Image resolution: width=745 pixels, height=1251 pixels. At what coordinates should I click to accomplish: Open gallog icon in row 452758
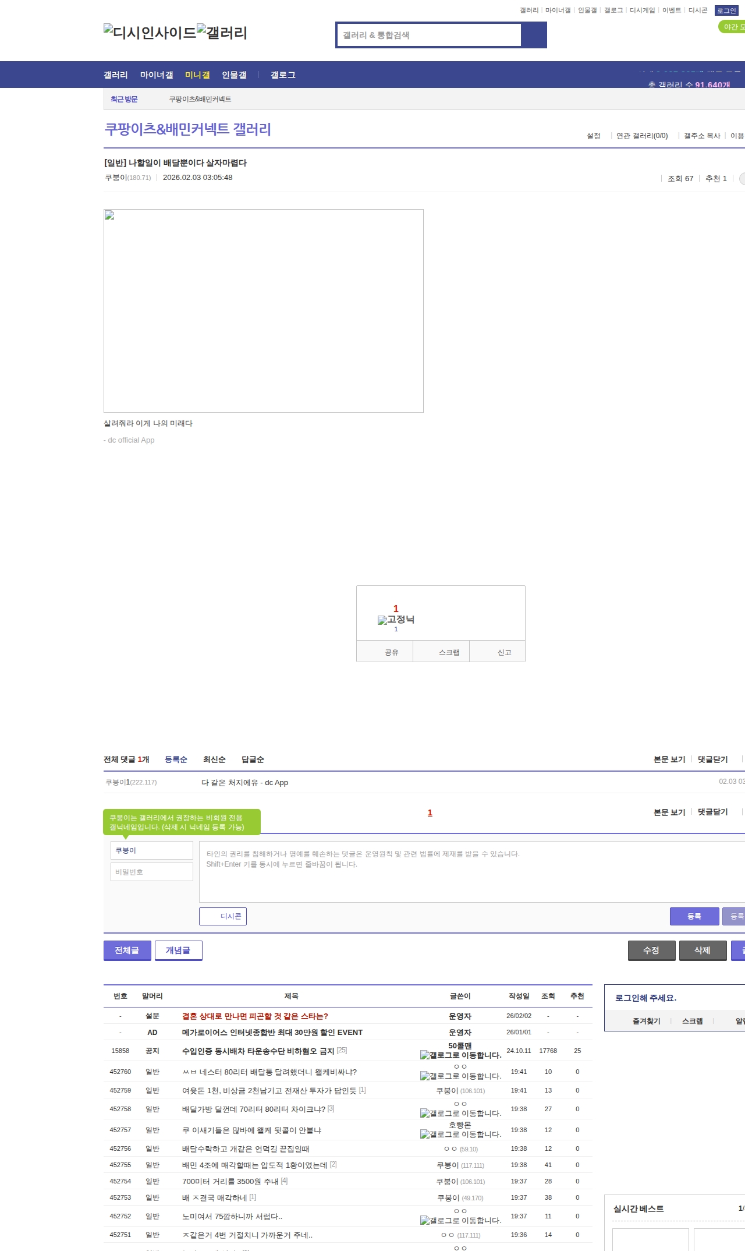pyautogui.click(x=460, y=1113)
